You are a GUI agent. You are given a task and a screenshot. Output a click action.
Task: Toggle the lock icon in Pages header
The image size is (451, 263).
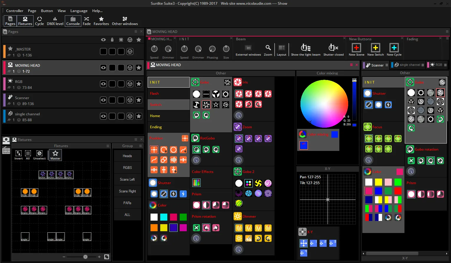(112, 39)
